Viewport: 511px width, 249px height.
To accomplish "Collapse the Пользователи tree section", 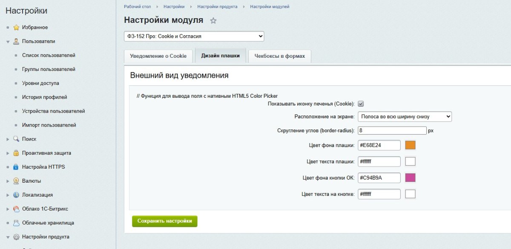I will (8, 42).
